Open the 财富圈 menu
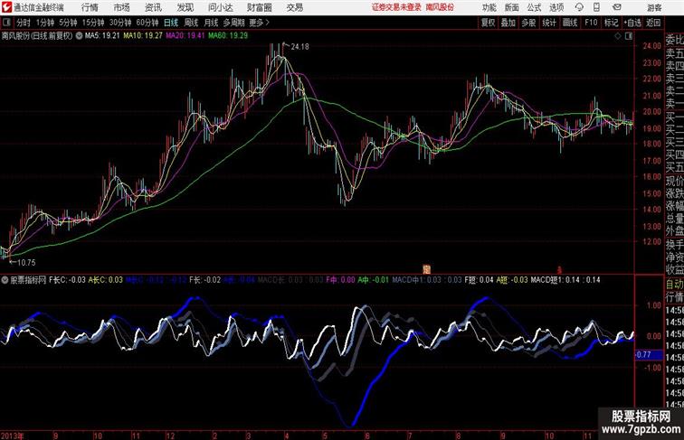Viewport: 684px width, 440px height. (x=260, y=7)
